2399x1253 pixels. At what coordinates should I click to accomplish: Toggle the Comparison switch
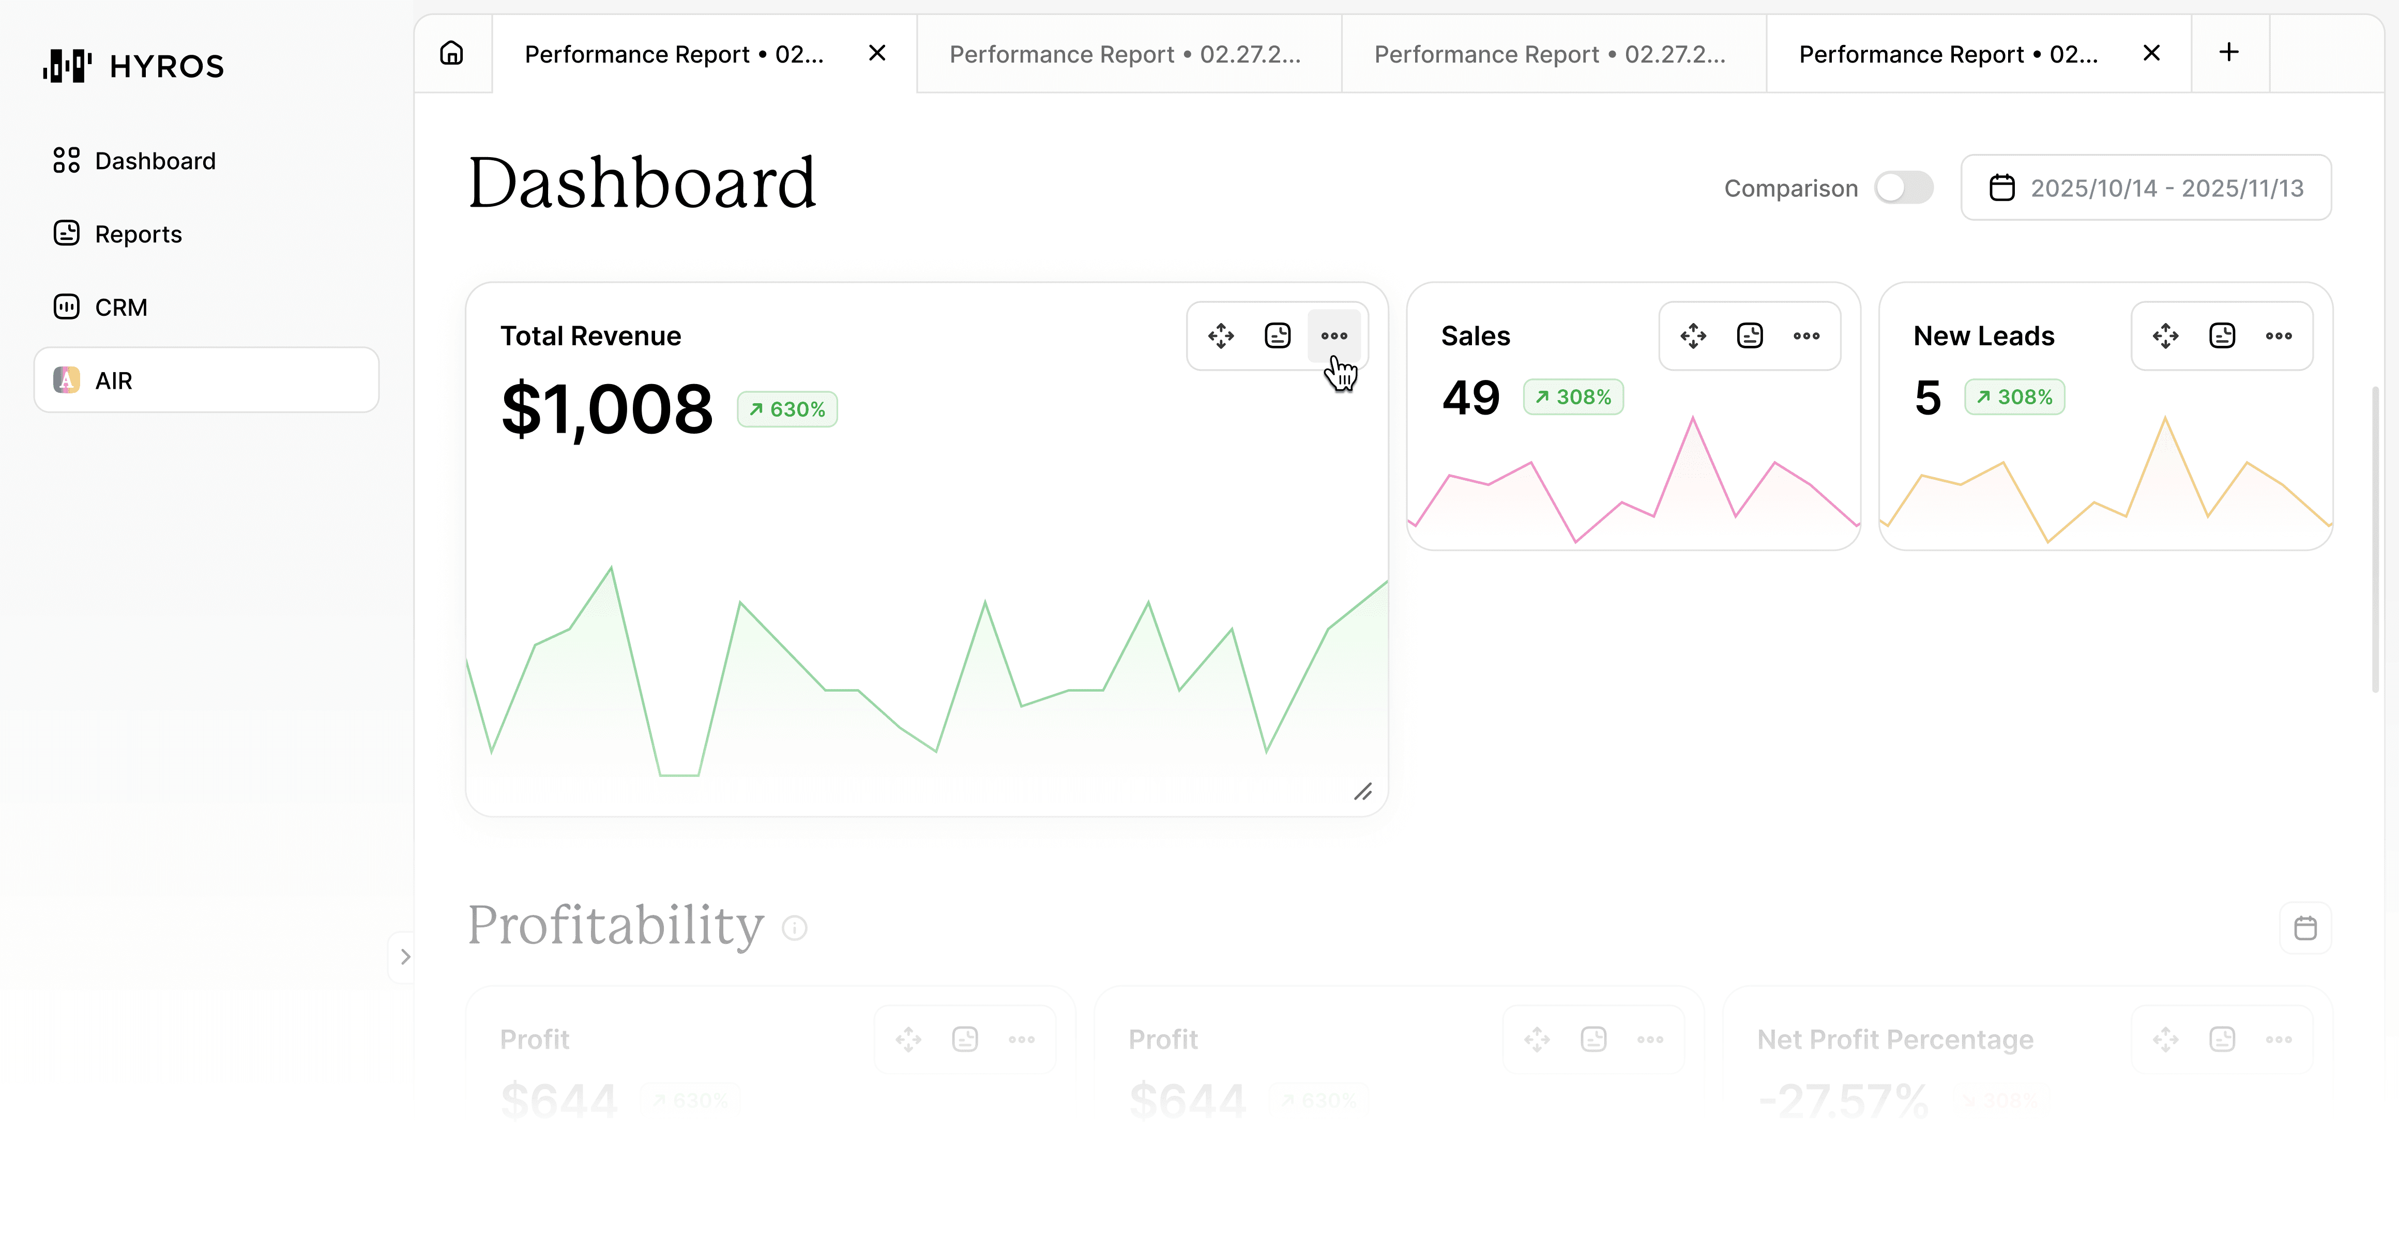coord(1904,188)
